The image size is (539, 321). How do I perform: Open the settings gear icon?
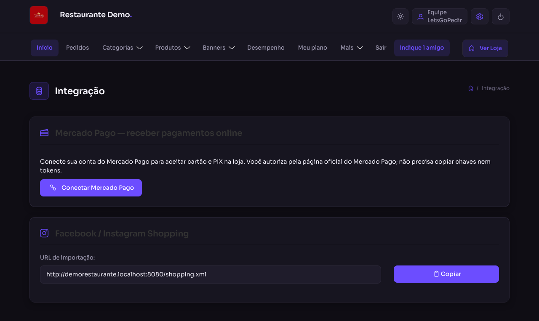pyautogui.click(x=480, y=16)
